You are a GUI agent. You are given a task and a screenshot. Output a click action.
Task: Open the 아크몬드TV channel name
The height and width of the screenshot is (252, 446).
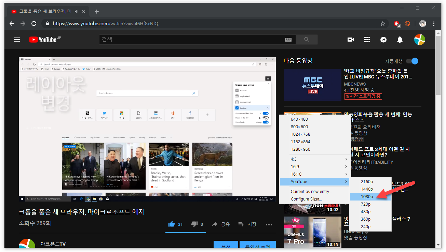point(53,244)
